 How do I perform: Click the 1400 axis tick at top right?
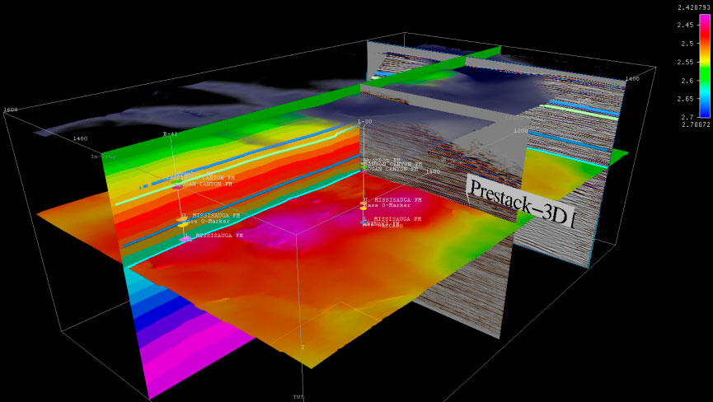[631, 79]
